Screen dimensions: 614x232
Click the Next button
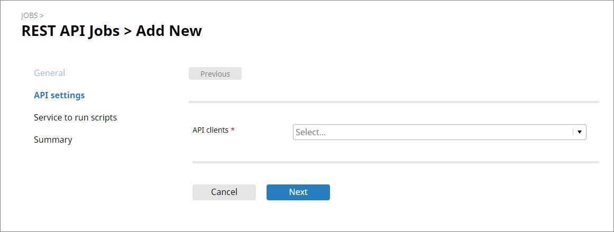(x=298, y=192)
